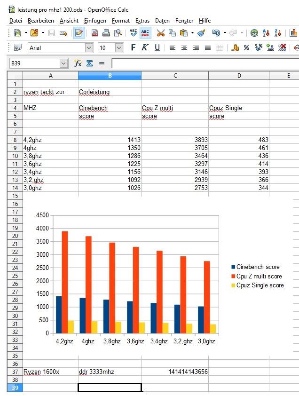299x396 pixels.
Task: Print the document with printer icon
Action: click(106, 33)
